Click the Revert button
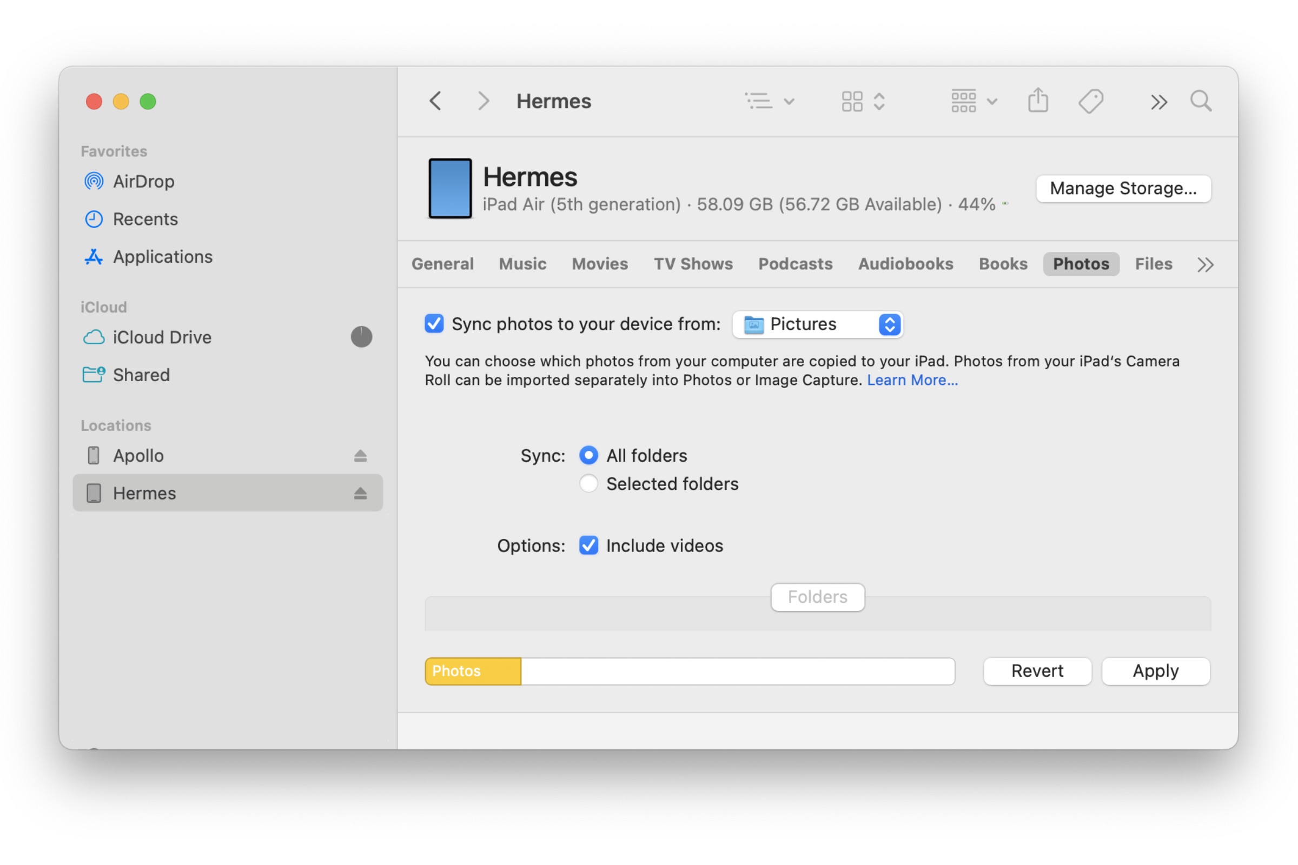The width and height of the screenshot is (1298, 865). [1037, 671]
